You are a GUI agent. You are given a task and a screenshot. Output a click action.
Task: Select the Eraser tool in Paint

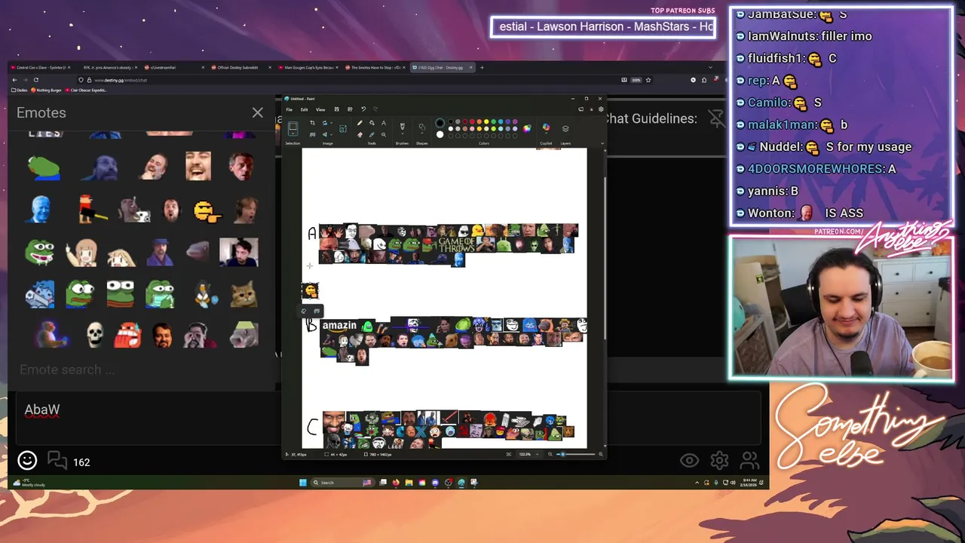coord(360,135)
